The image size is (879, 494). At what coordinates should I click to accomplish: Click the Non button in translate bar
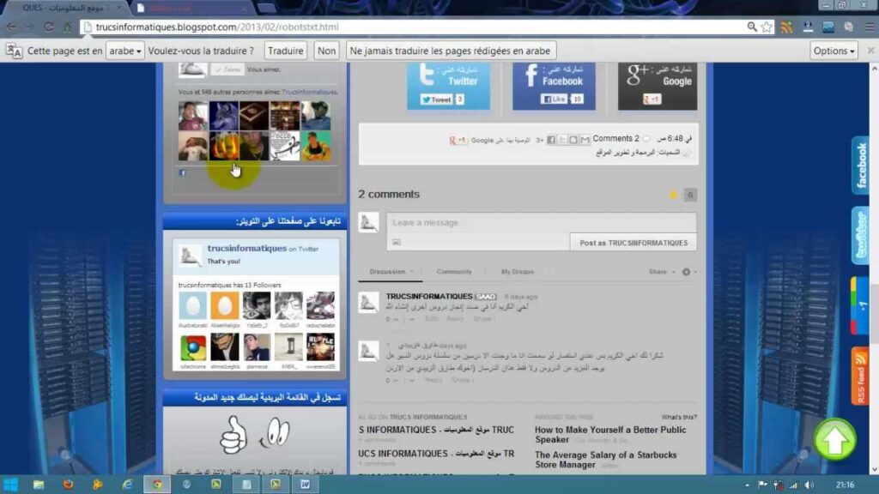[x=326, y=51]
